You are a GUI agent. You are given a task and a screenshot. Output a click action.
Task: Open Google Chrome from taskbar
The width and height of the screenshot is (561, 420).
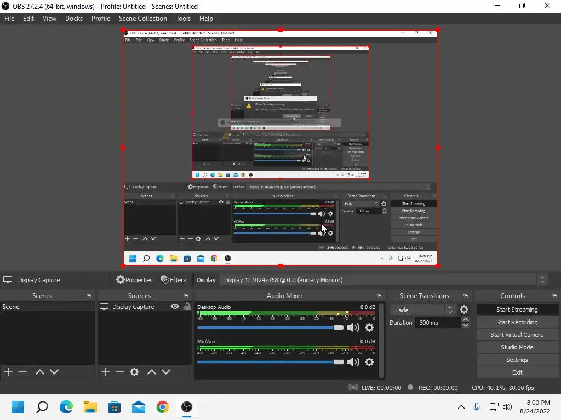(162, 407)
